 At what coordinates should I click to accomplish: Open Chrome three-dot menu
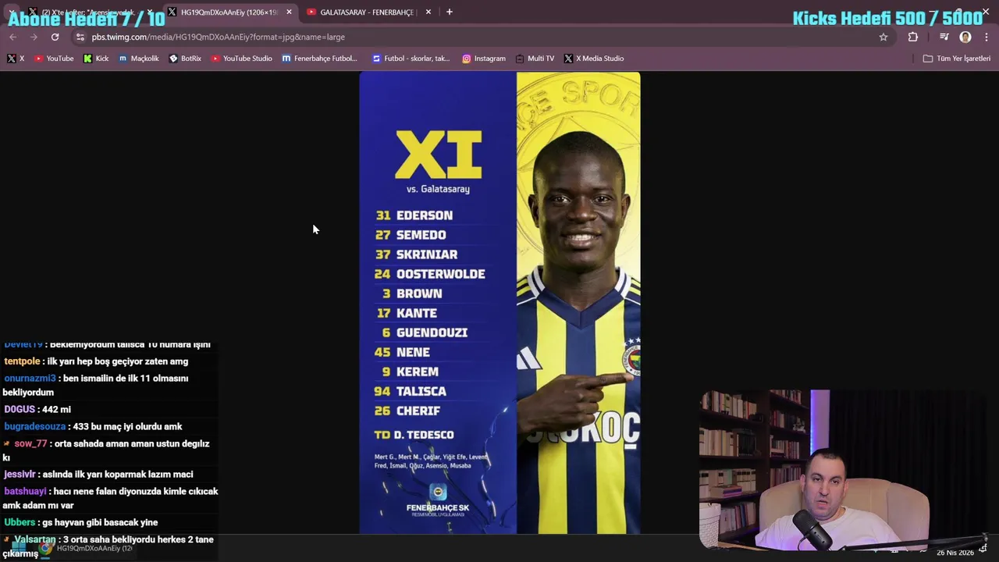[987, 37]
